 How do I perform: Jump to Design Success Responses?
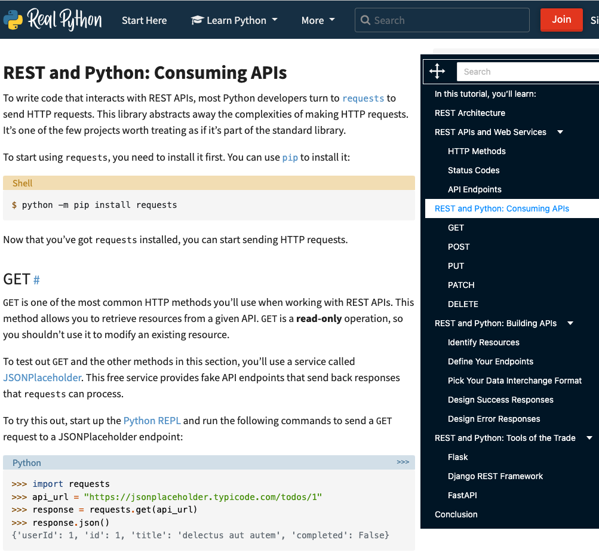pos(500,400)
